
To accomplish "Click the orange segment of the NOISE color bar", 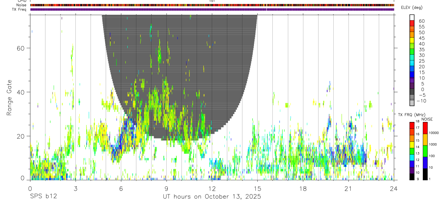I will pos(425,140).
